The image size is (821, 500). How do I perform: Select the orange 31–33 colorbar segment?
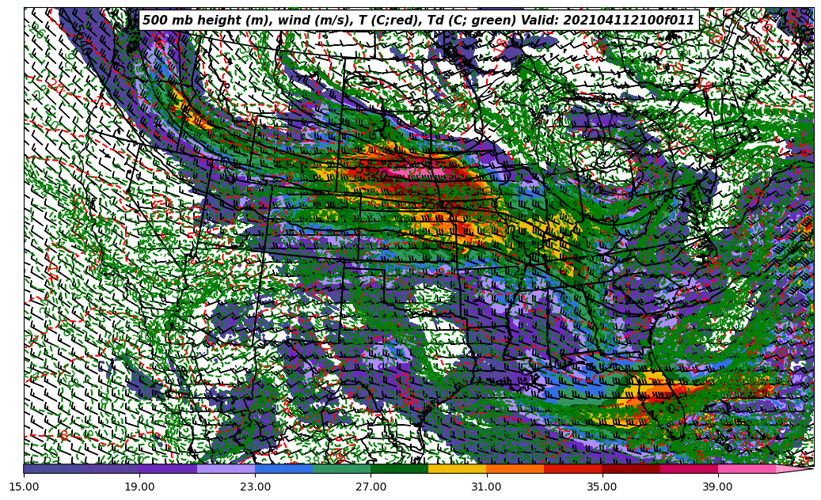click(515, 468)
